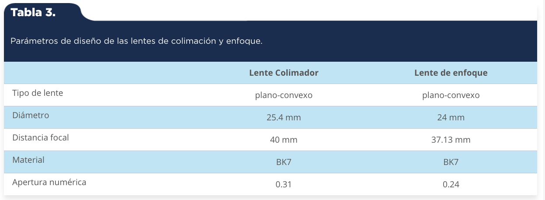Viewport: 545px width, 200px height.
Task: Click the '0.24' numerical aperture value
Action: (x=451, y=185)
